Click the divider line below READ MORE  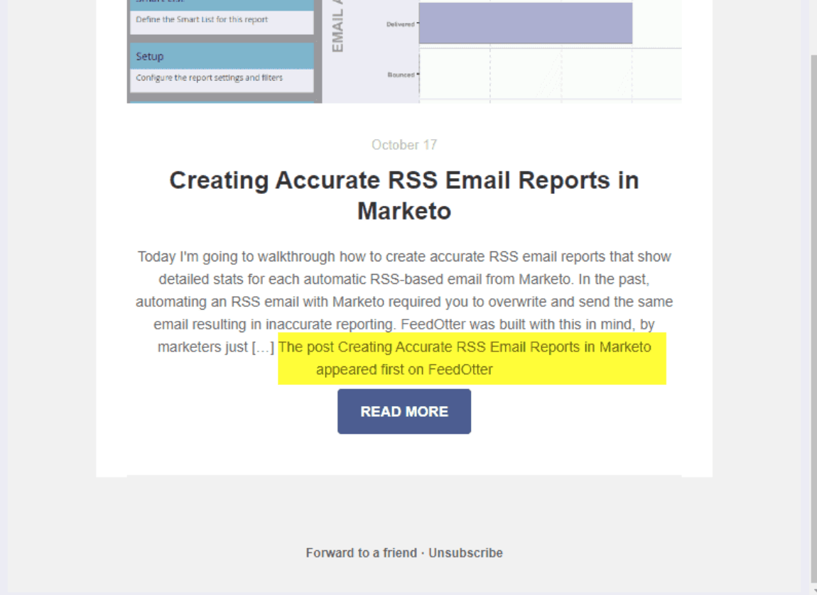[404, 476]
